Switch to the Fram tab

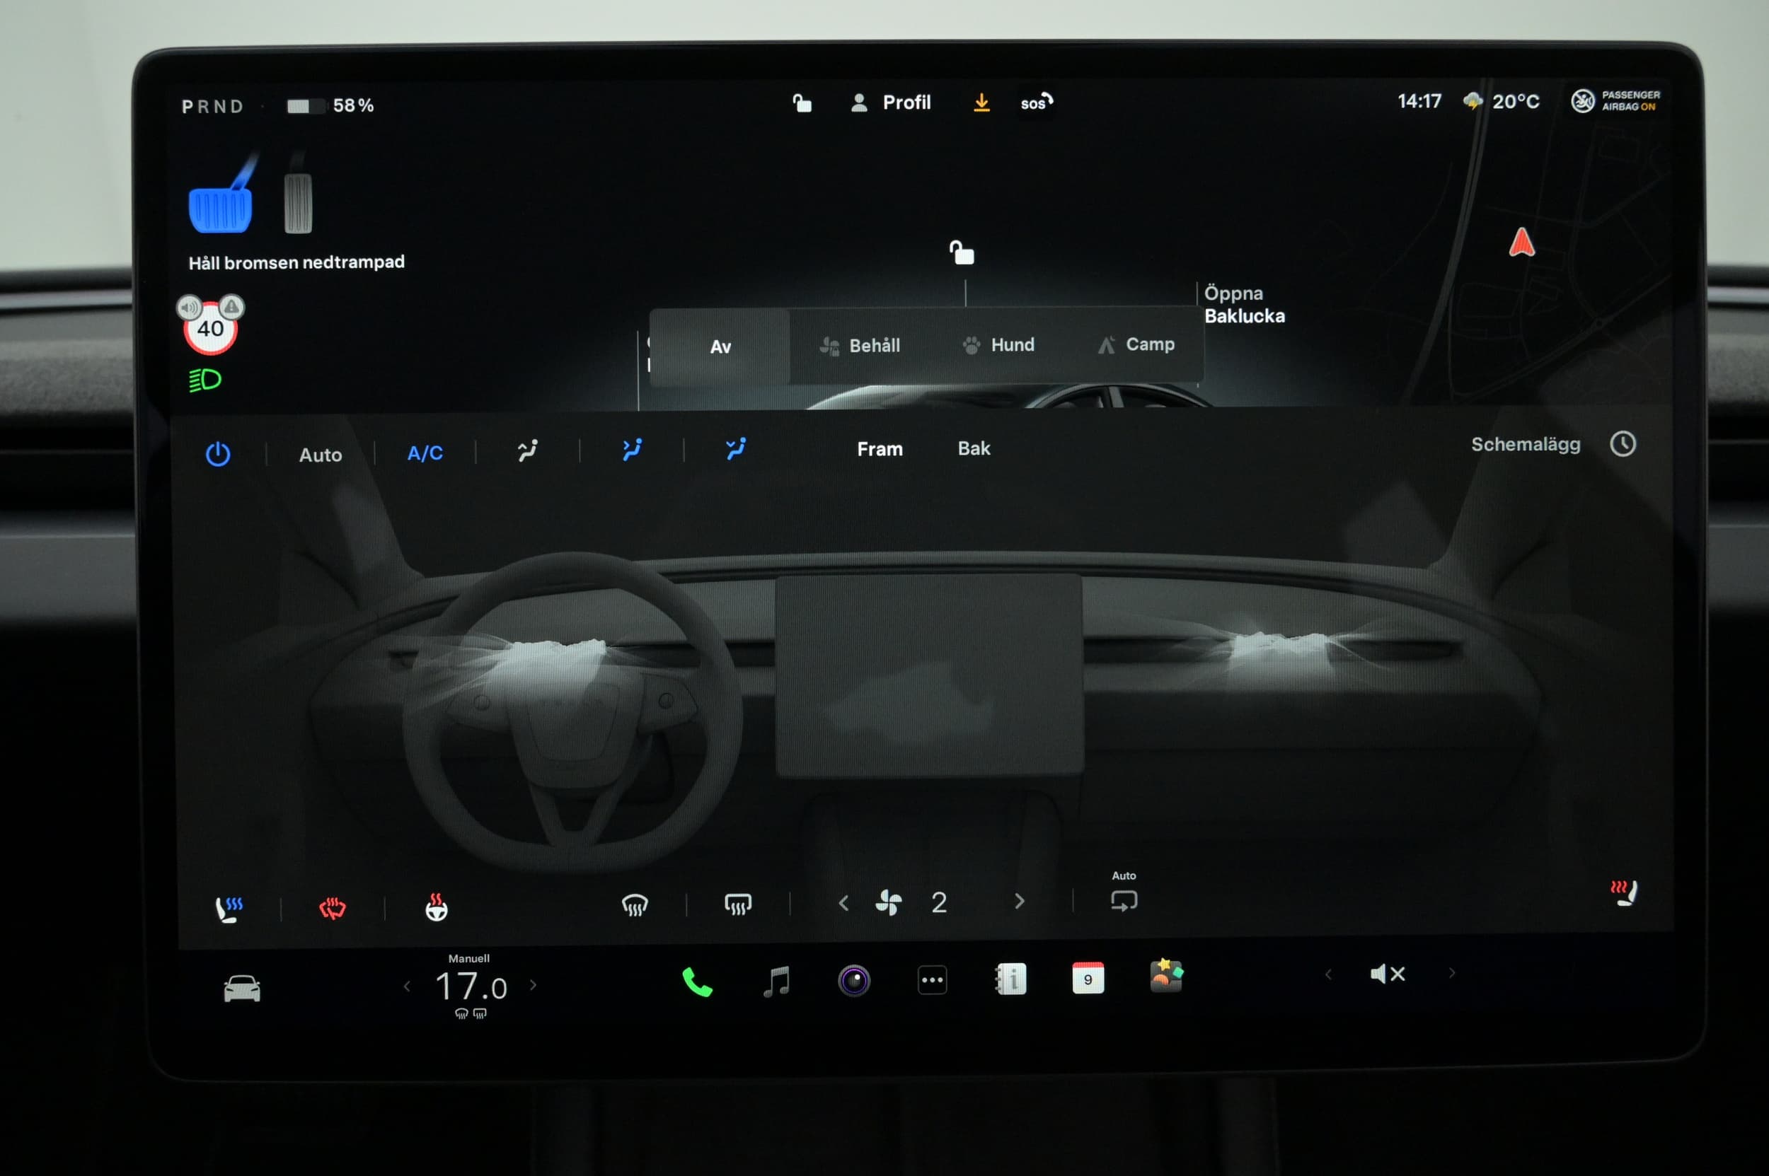click(x=880, y=448)
